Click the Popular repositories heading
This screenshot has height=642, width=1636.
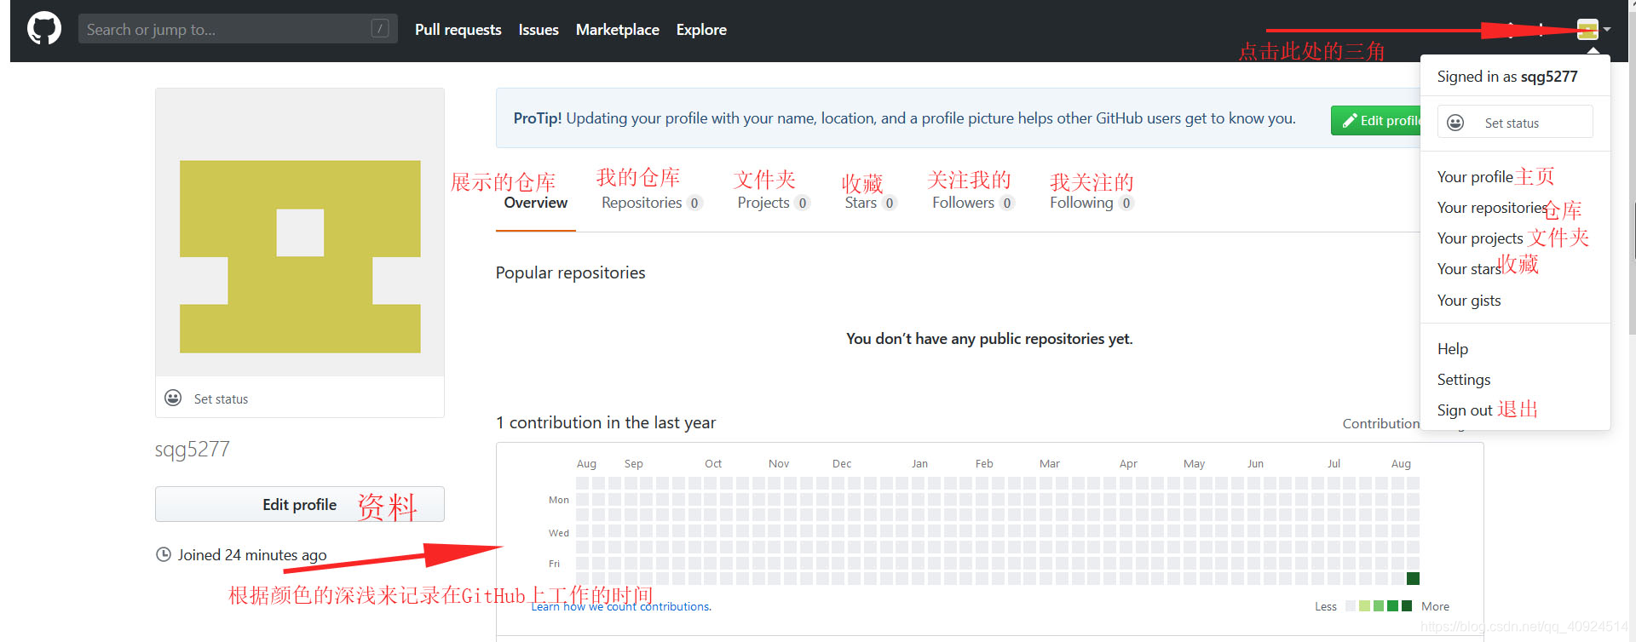(571, 272)
